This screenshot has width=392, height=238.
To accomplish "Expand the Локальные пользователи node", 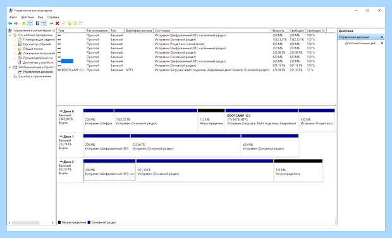I will tap(15, 53).
